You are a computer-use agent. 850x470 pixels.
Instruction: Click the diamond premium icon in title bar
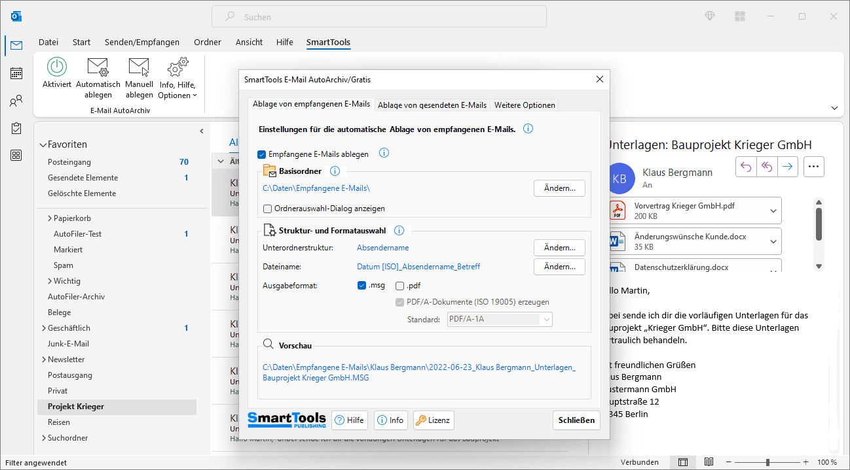(x=710, y=16)
